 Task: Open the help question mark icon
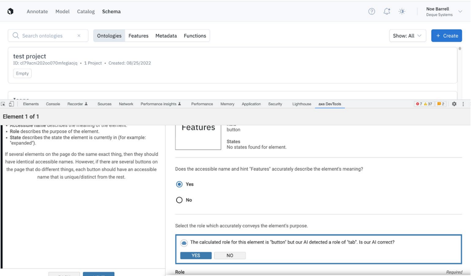(371, 11)
